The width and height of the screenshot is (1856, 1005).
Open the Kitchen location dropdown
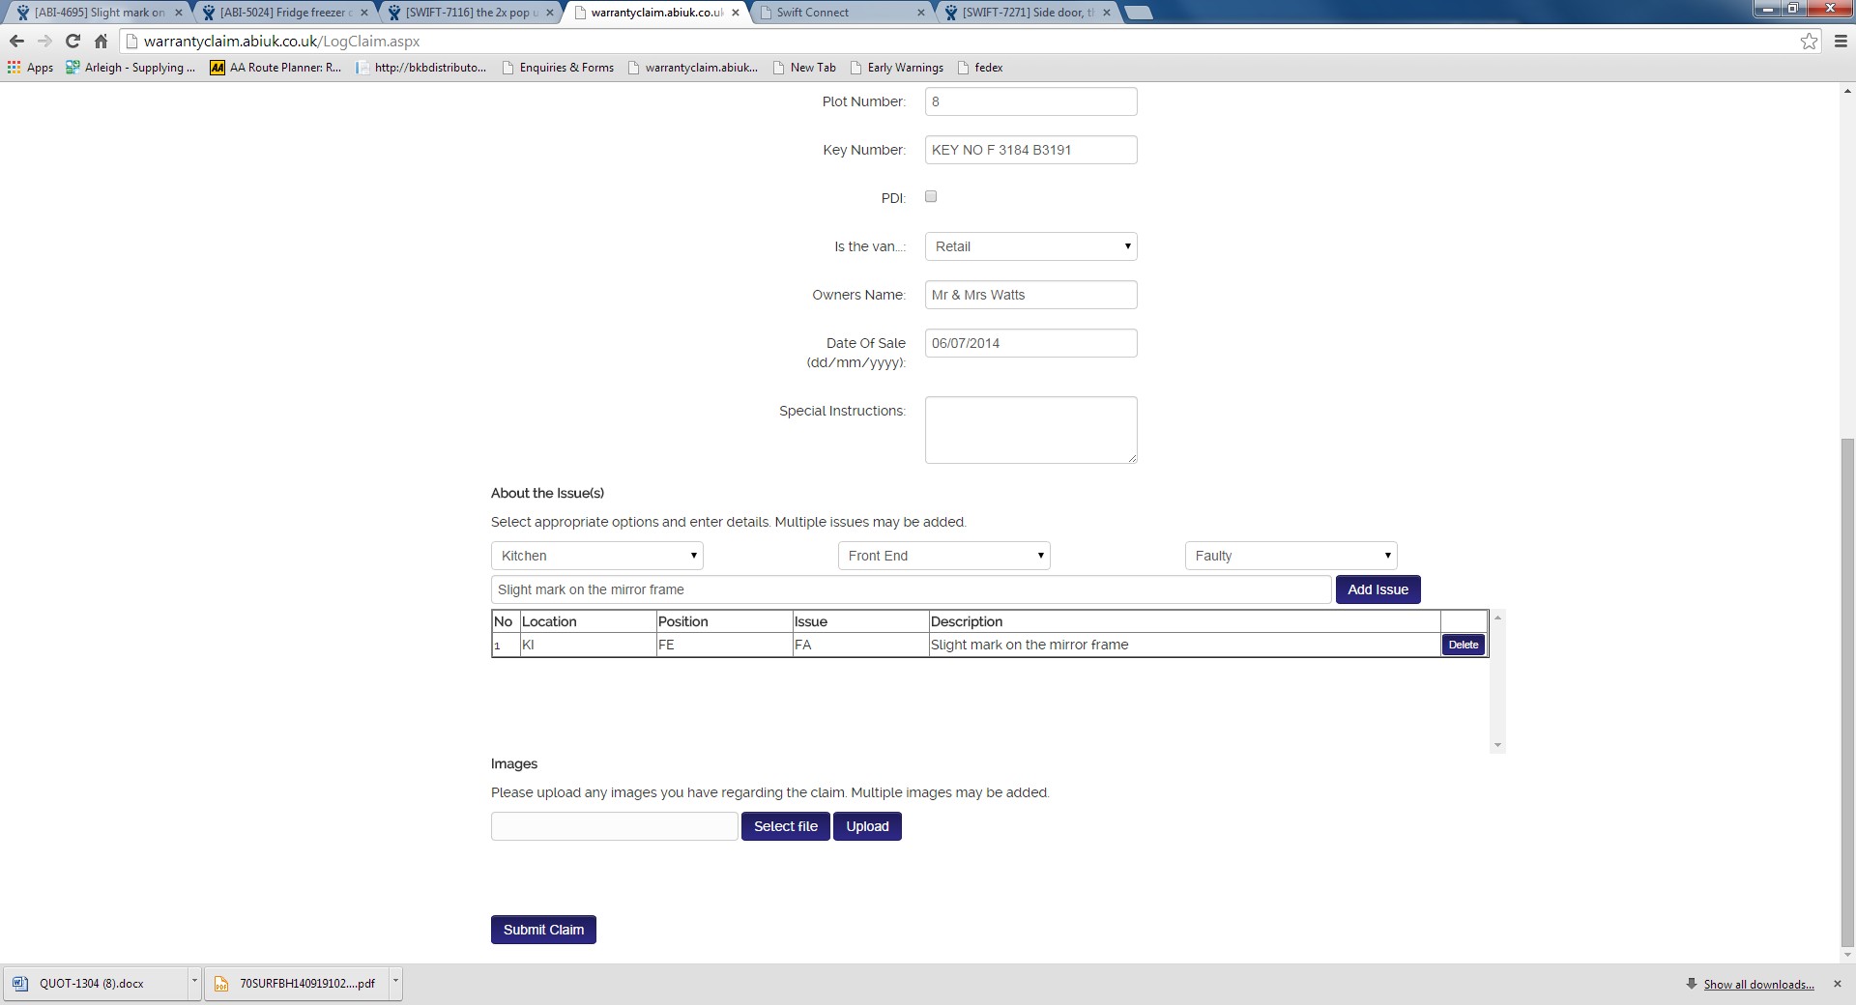(596, 556)
